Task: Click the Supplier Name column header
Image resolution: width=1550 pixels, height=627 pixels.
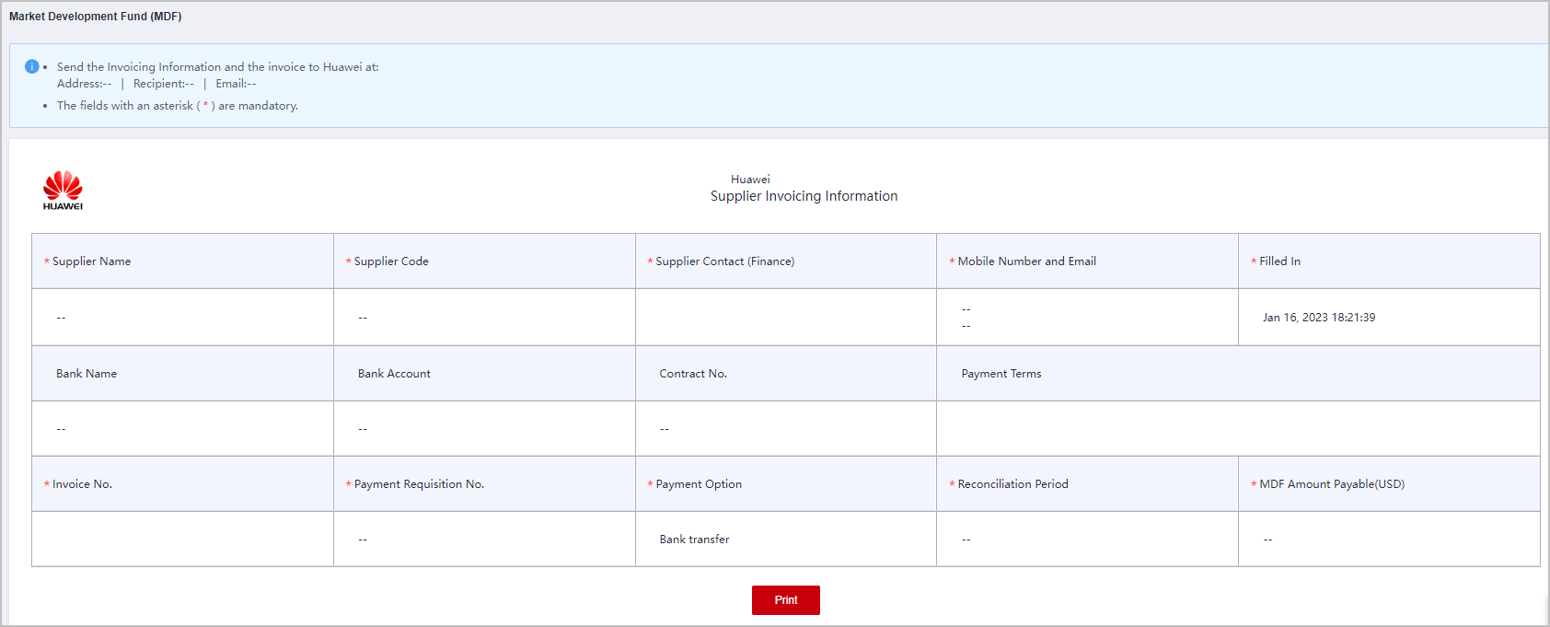Action: (x=91, y=261)
